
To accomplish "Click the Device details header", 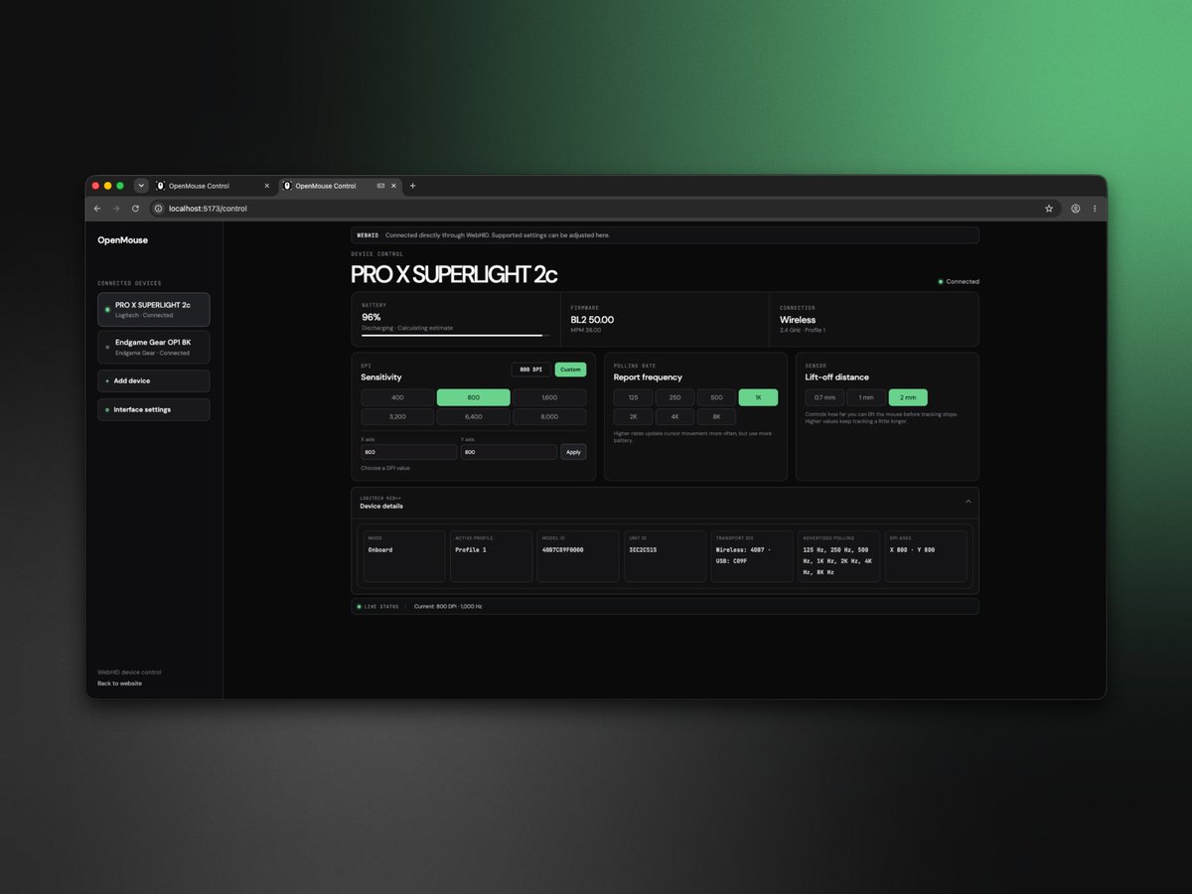I will click(x=665, y=503).
